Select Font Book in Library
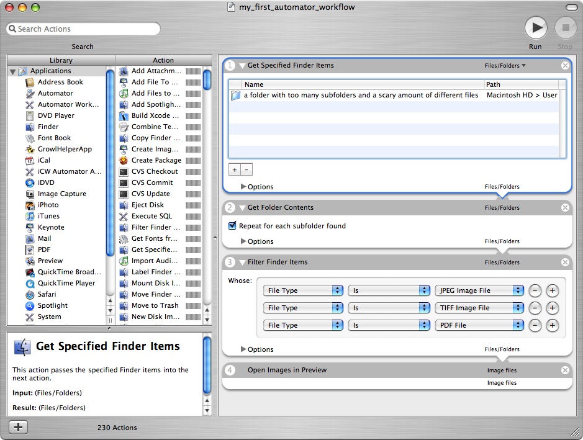Viewport: 583px width, 440px height. point(54,138)
